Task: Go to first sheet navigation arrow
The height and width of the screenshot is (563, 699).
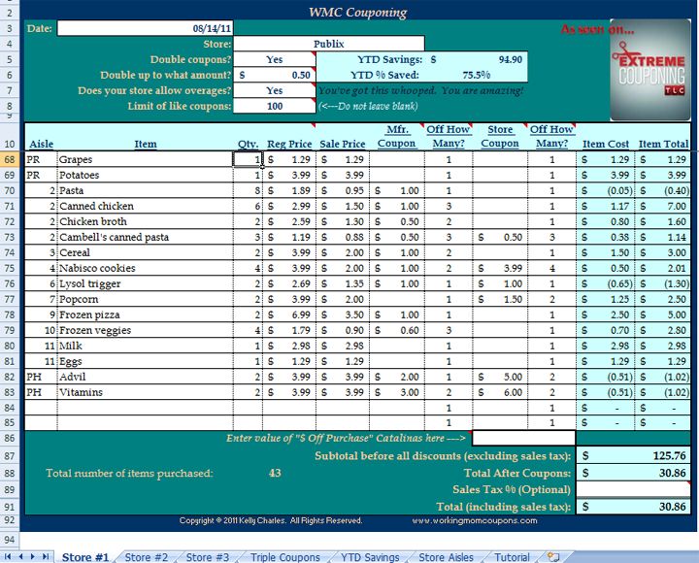Action: click(x=8, y=556)
